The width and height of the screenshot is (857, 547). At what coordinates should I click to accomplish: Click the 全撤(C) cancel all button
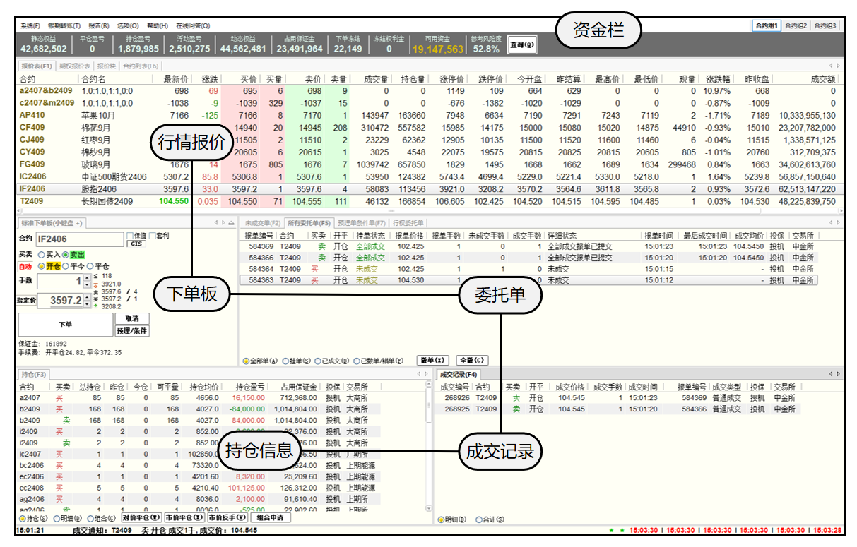471,361
